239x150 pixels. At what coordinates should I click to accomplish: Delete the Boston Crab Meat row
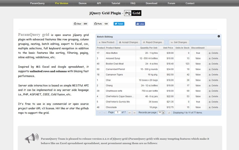pos(213,64)
